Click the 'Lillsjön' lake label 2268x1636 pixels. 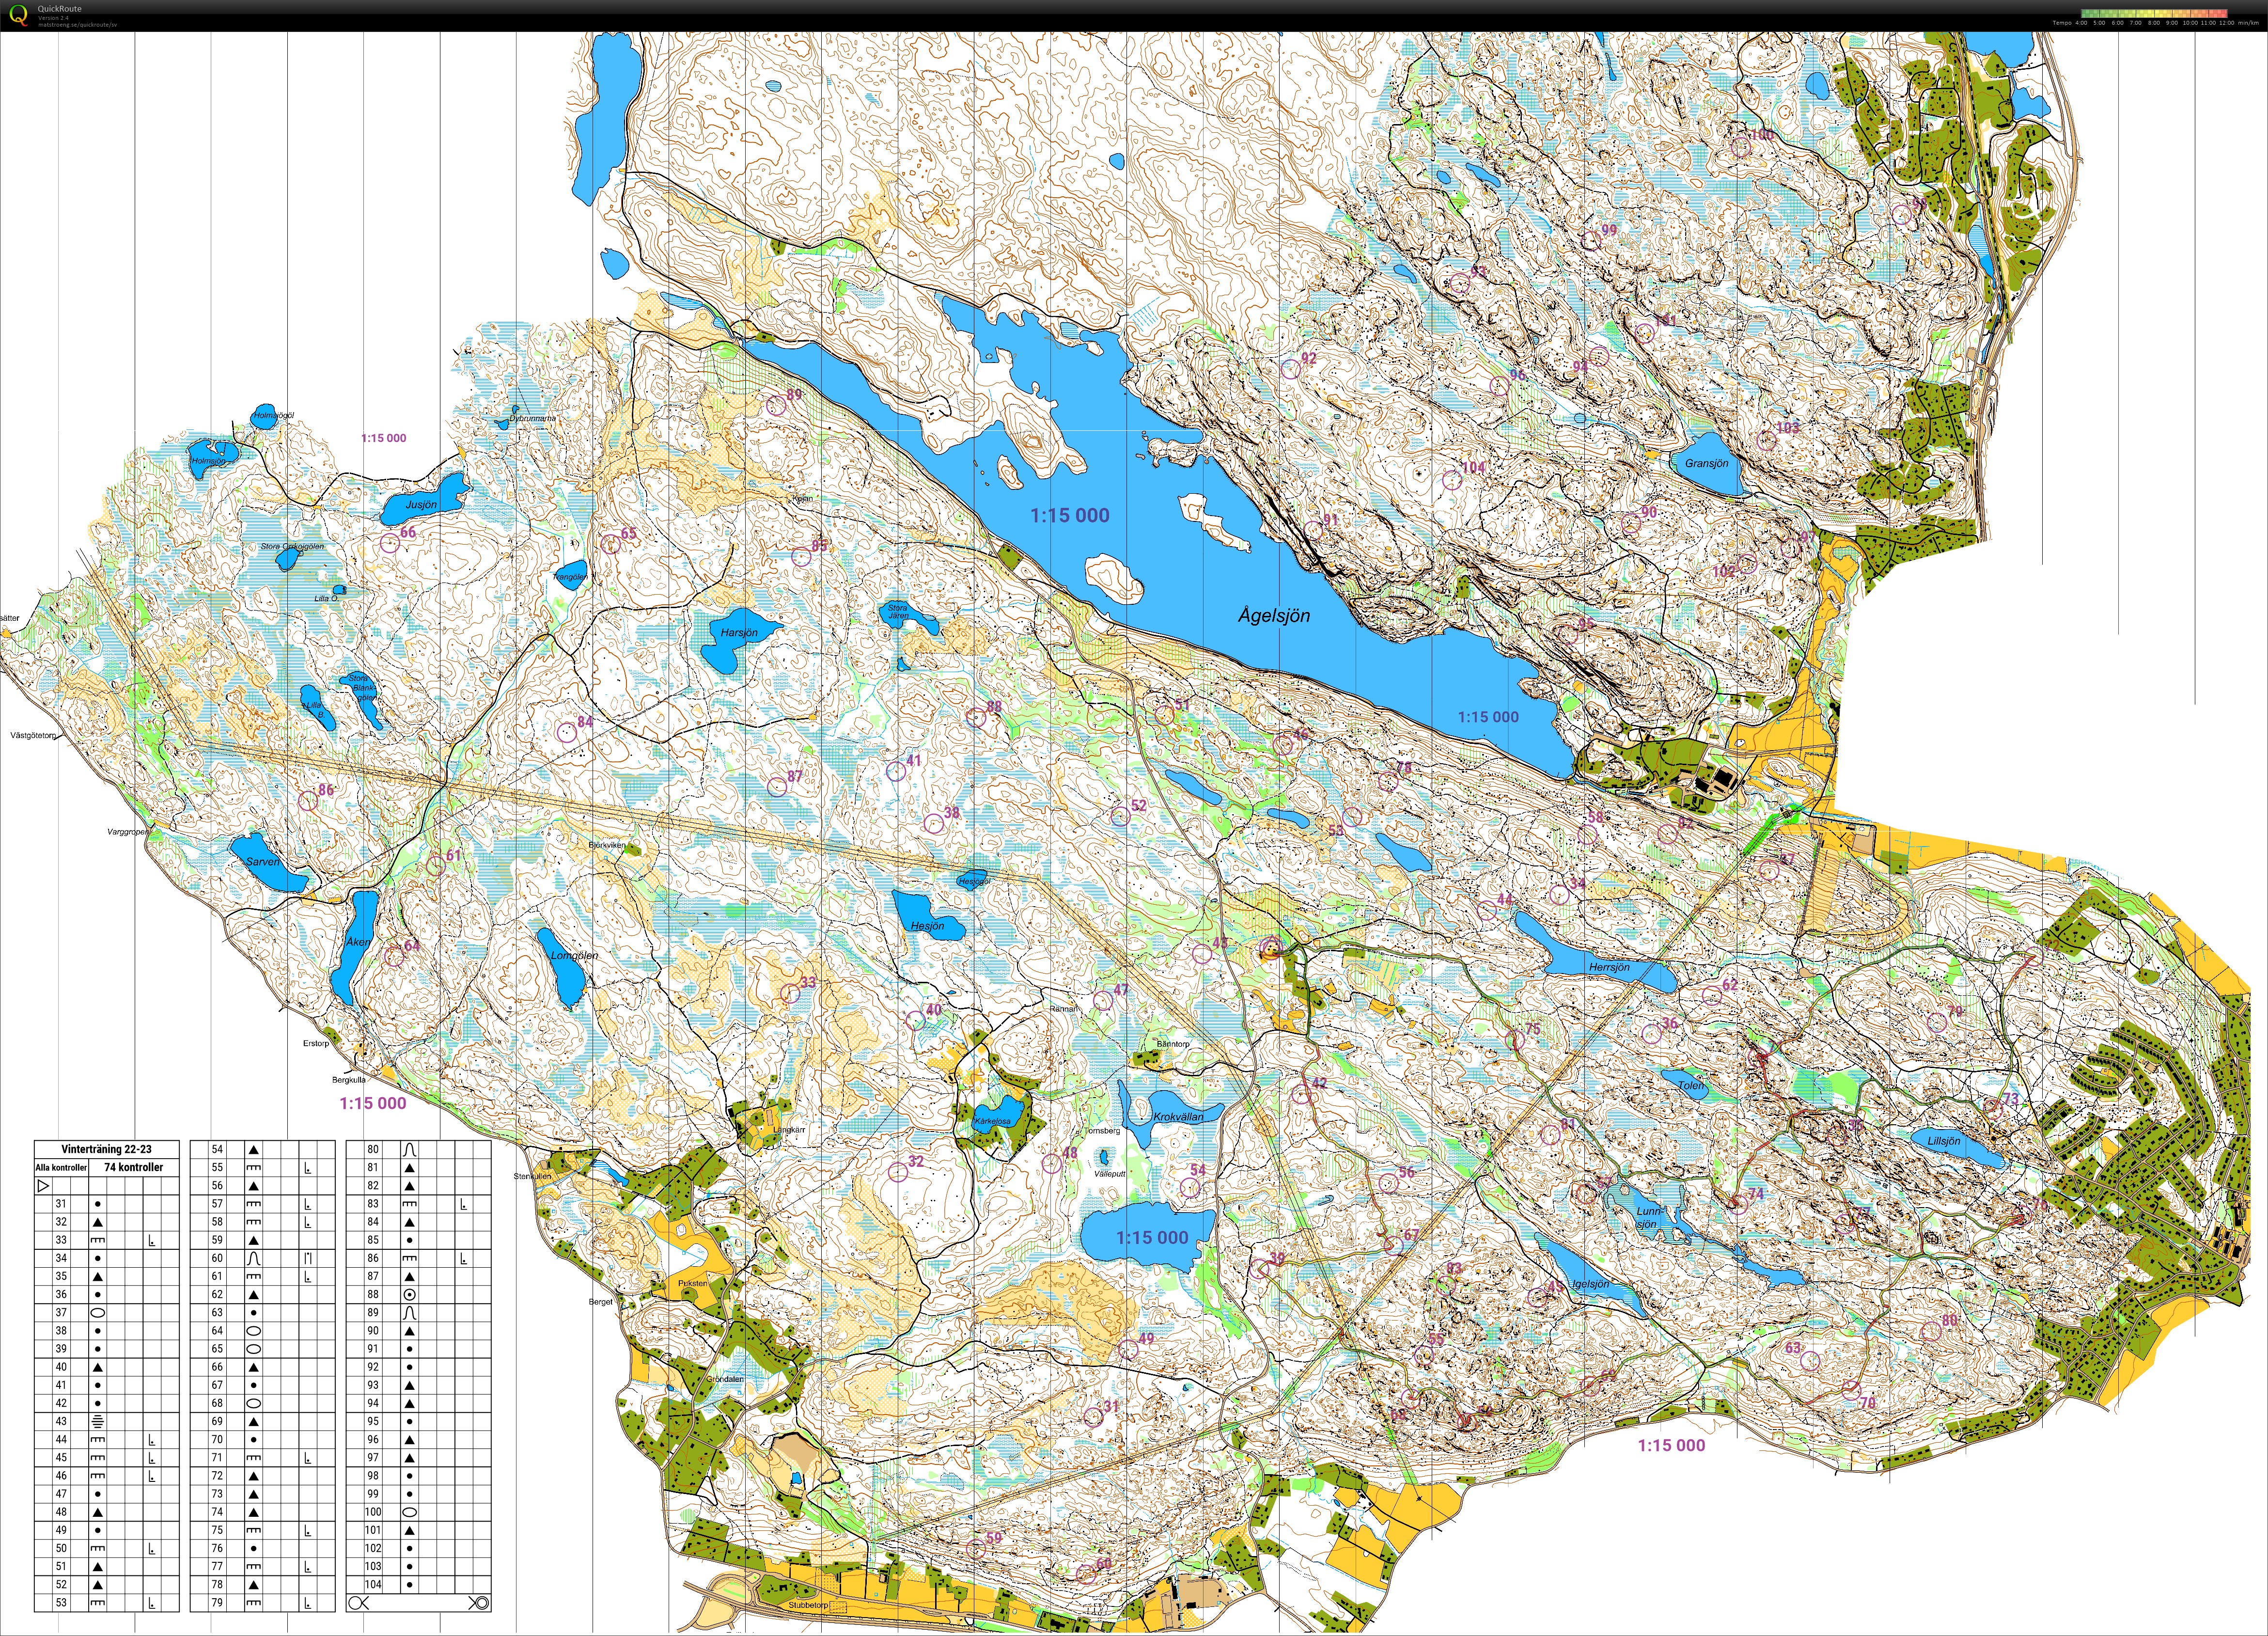[x=1943, y=1141]
